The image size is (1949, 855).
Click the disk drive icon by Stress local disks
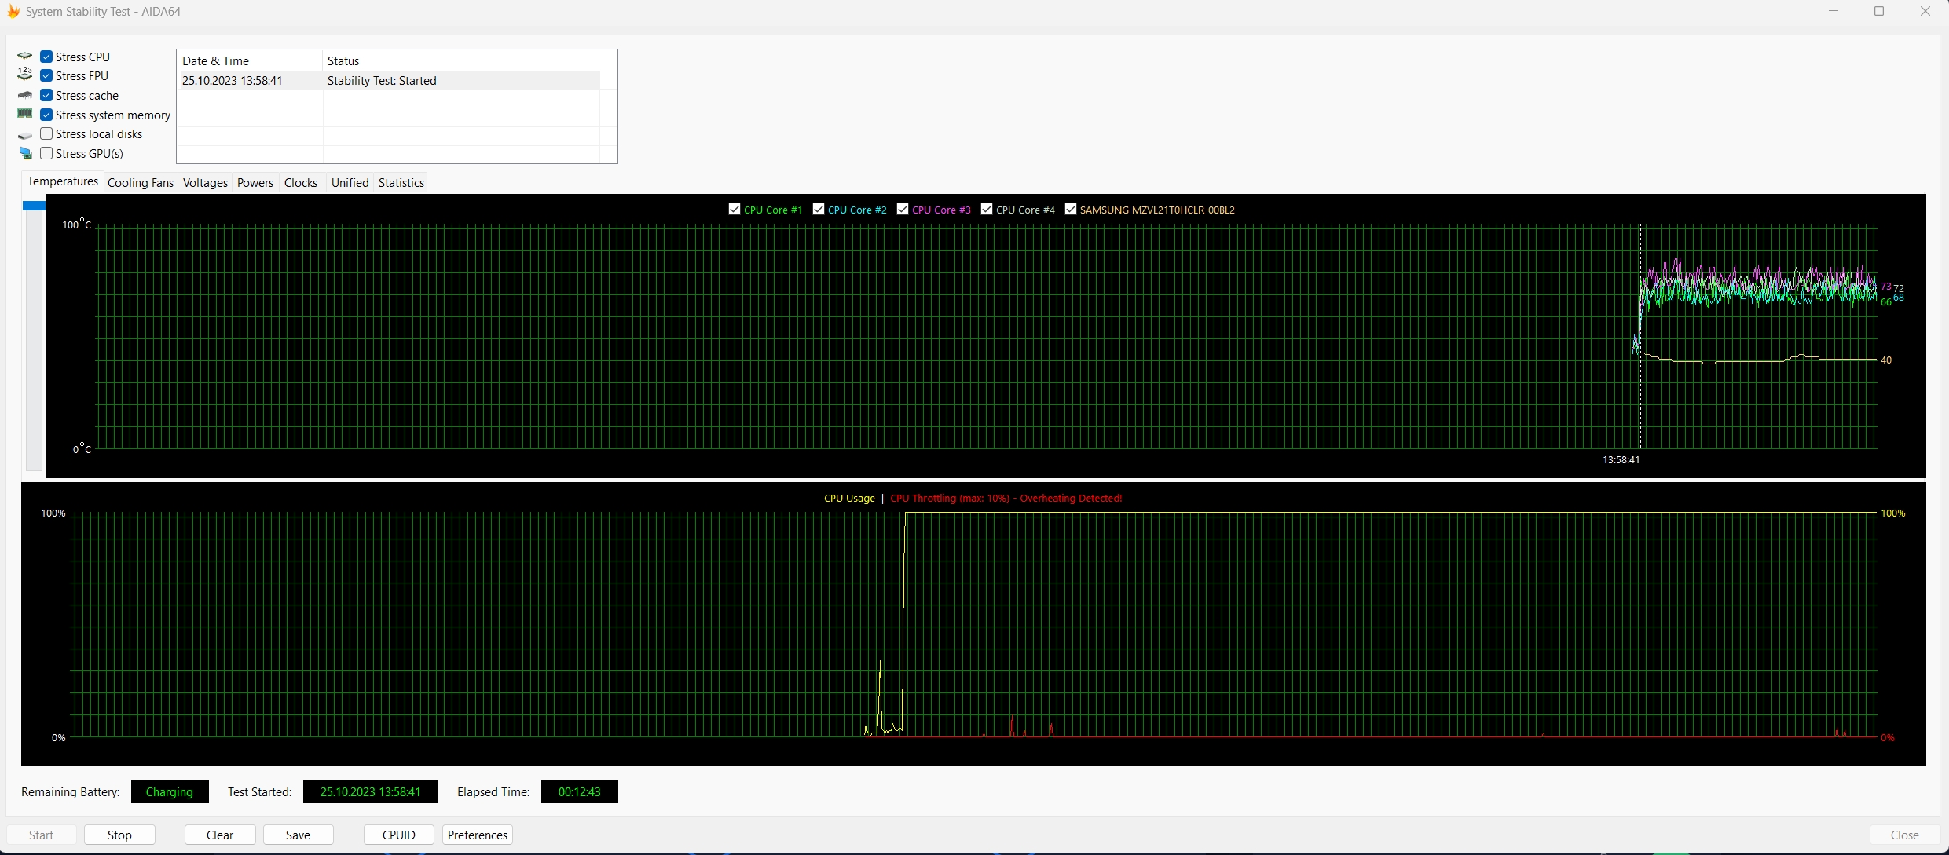(x=25, y=136)
